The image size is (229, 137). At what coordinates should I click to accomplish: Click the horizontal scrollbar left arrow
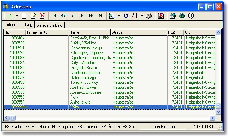pos(6,118)
